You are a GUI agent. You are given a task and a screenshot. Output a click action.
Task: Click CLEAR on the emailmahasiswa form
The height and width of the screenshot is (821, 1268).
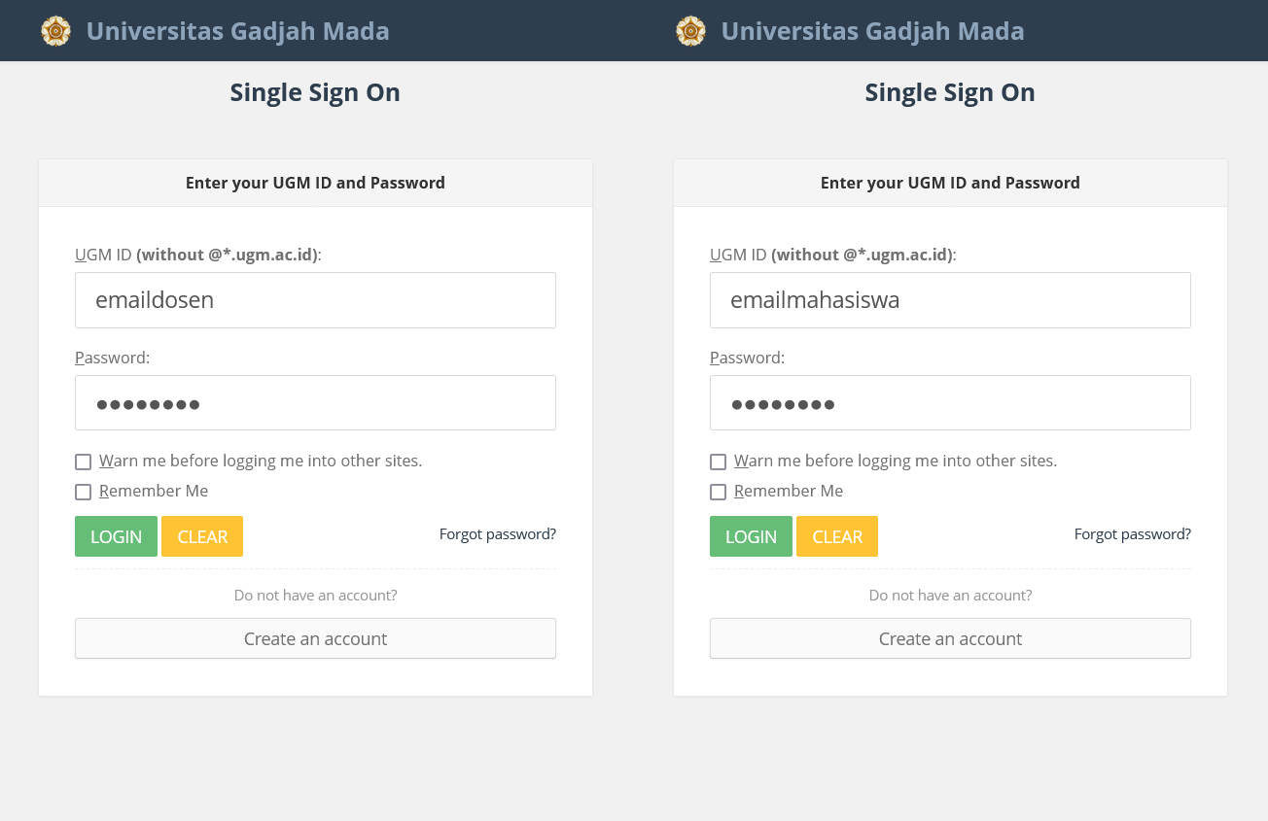click(x=836, y=535)
